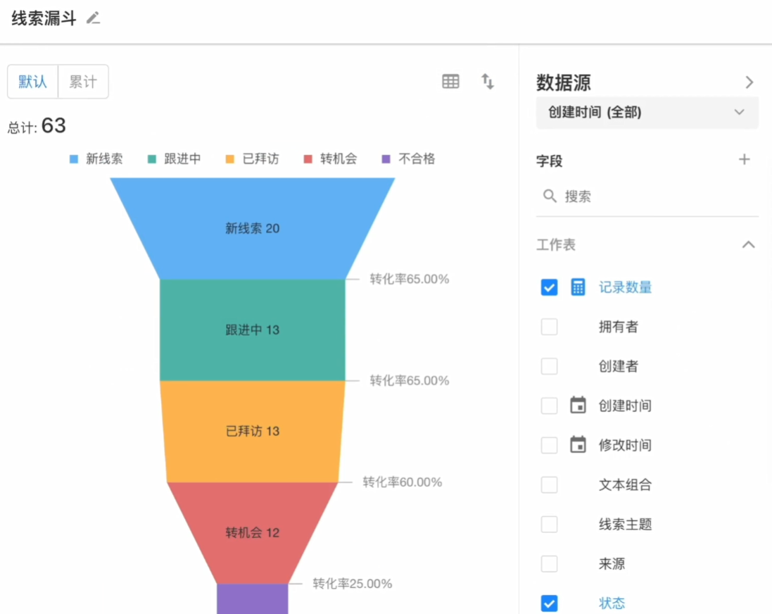Click the 转机会 red legend swatch
Image resolution: width=772 pixels, height=614 pixels.
[x=308, y=159]
